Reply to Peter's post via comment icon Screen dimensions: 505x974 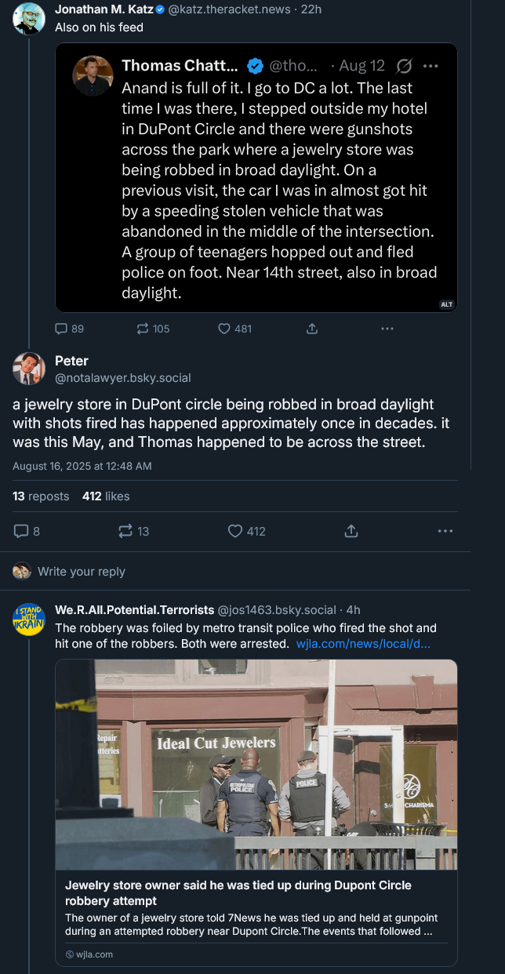(x=21, y=531)
